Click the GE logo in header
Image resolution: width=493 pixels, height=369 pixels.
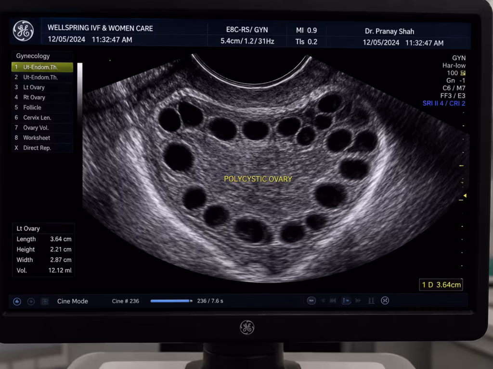(x=23, y=31)
